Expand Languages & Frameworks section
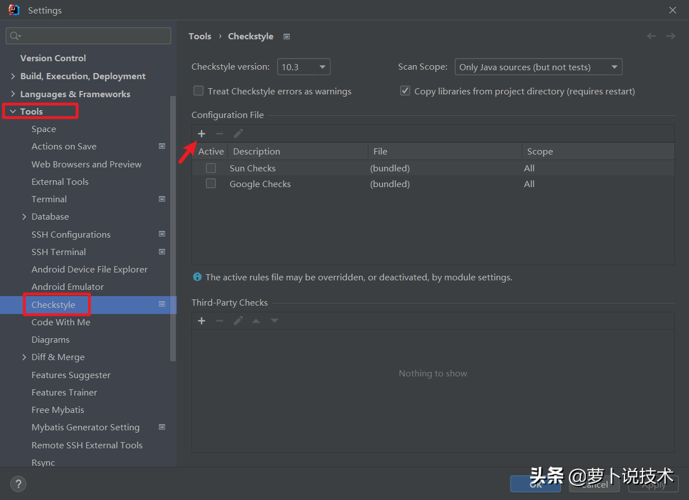 tap(12, 94)
